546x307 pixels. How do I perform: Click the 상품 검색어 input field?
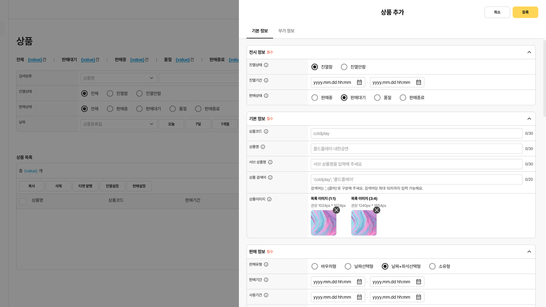pyautogui.click(x=416, y=179)
